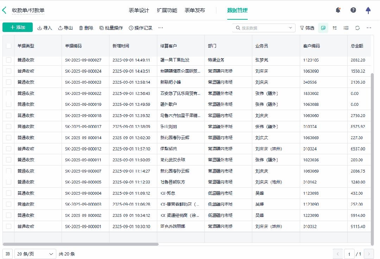Viewport: 380px width, 259px height.
Task: Click the cell 特渠业务
Action: (216, 60)
